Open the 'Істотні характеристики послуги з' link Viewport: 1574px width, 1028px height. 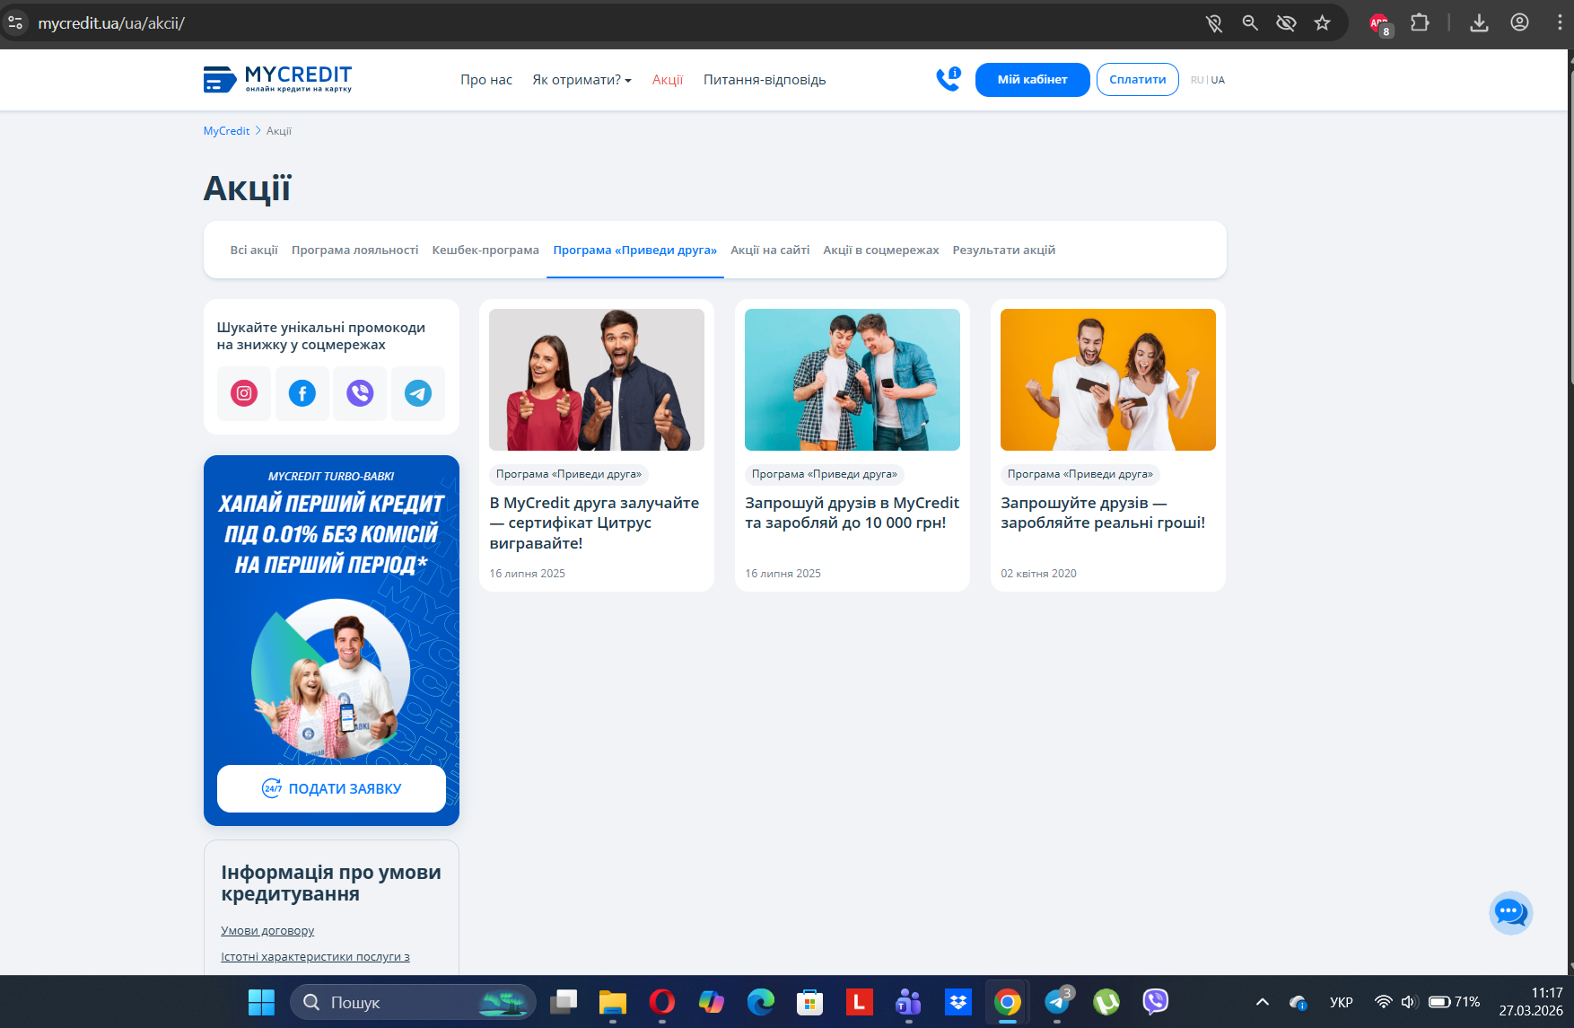tap(315, 957)
